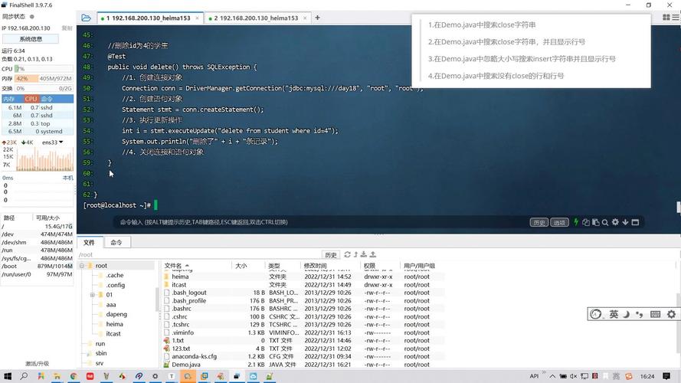Select .config in the folder tree

(x=116, y=285)
